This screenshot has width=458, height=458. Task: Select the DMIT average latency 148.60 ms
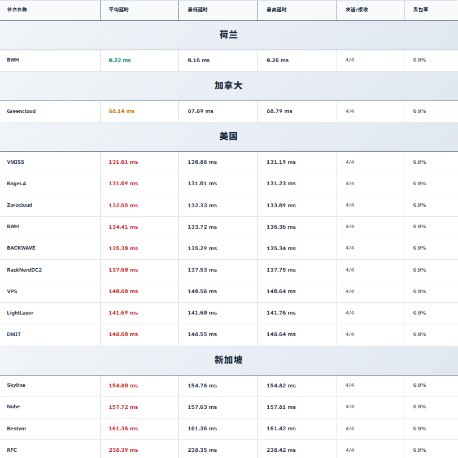[x=123, y=334]
